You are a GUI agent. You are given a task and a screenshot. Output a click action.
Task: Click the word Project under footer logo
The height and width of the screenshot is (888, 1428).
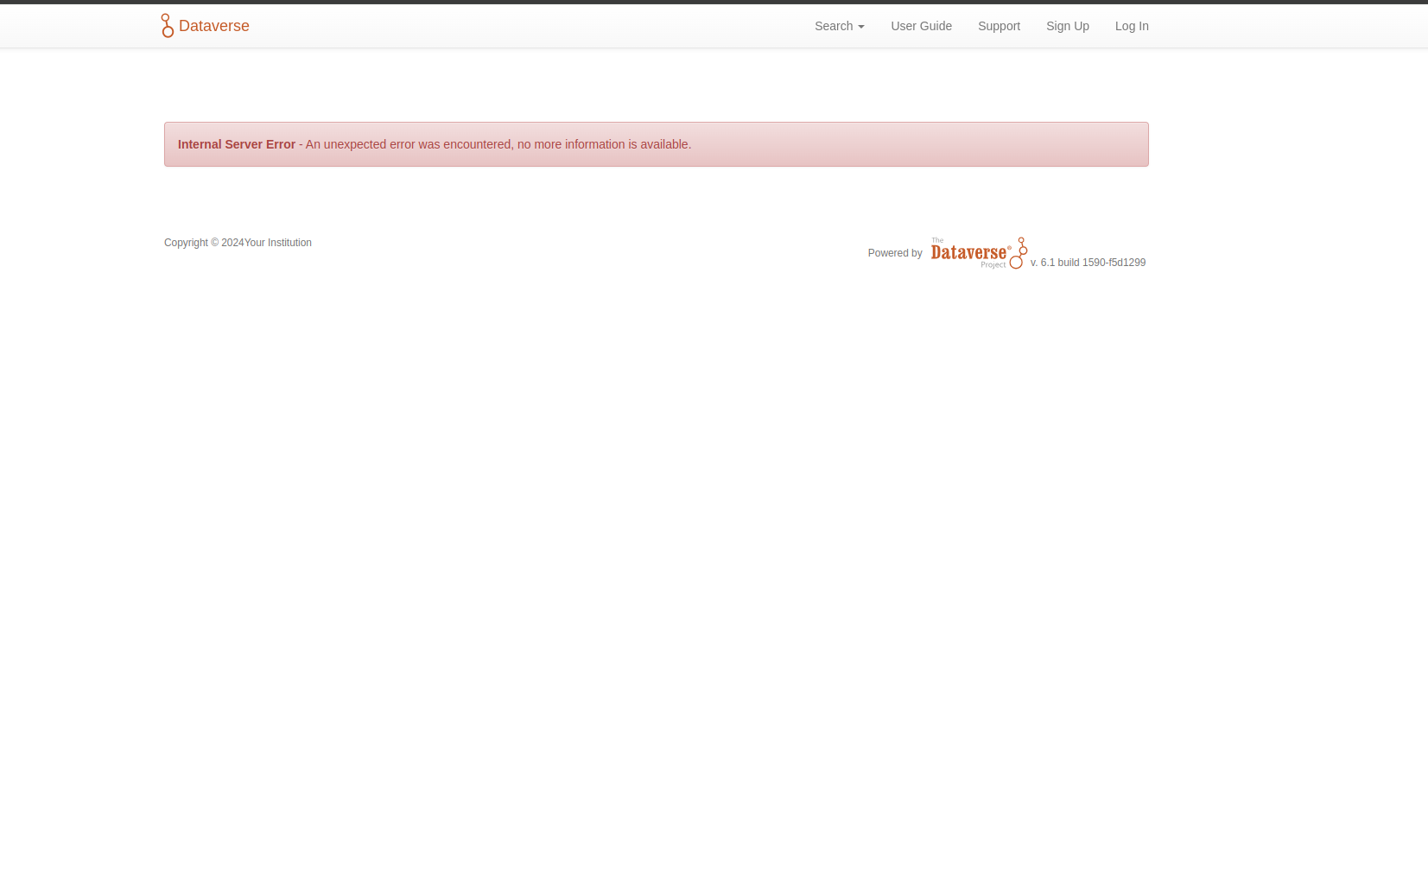coord(993,265)
